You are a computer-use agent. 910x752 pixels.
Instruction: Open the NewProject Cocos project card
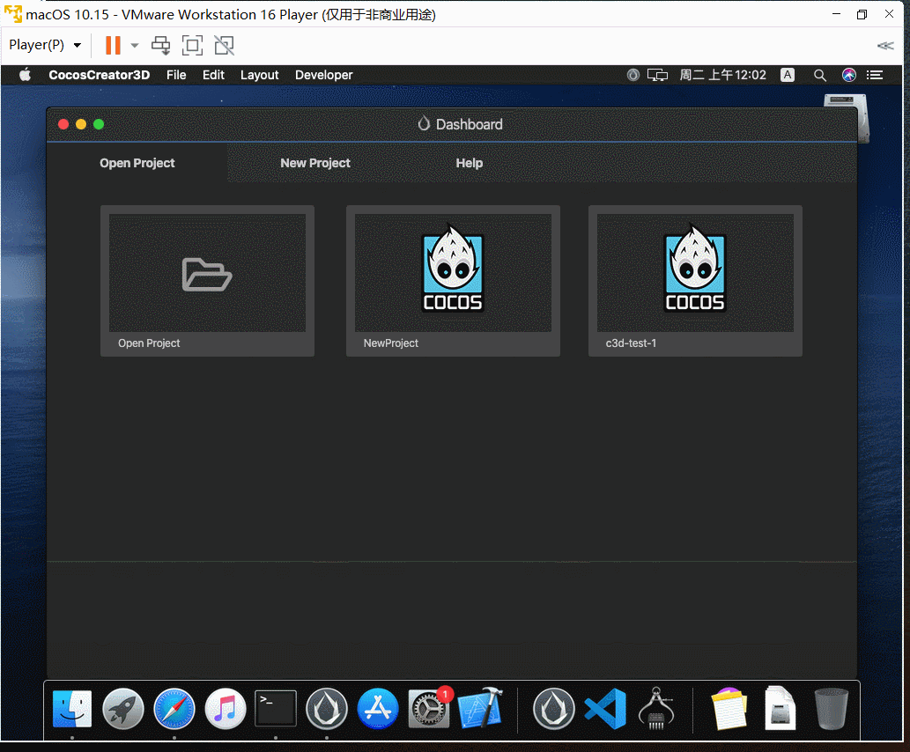pos(453,281)
